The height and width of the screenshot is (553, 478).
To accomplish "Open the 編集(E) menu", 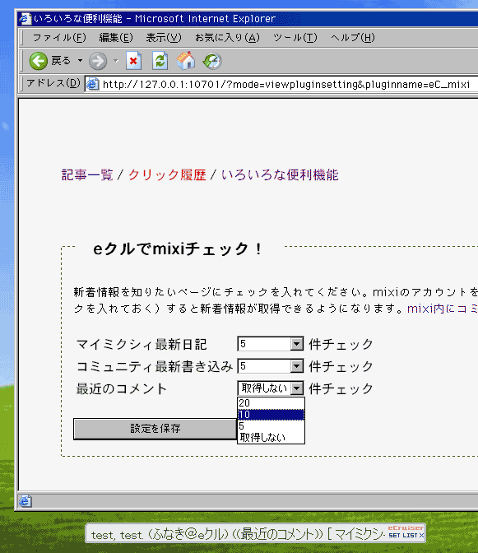I will coord(116,37).
